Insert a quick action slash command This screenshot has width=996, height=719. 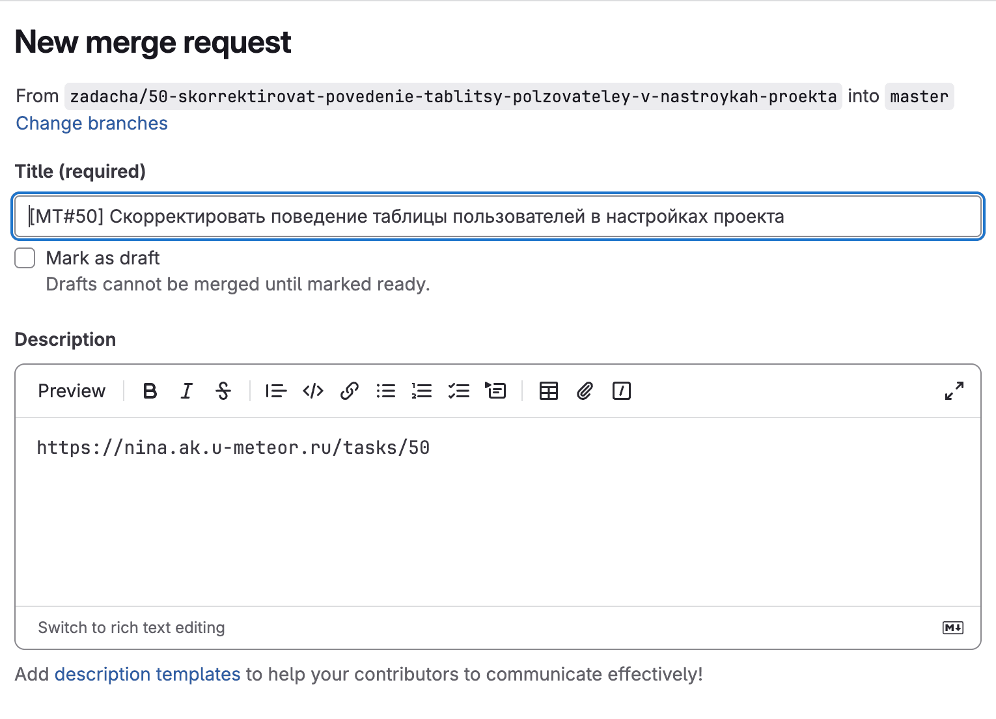click(x=622, y=391)
